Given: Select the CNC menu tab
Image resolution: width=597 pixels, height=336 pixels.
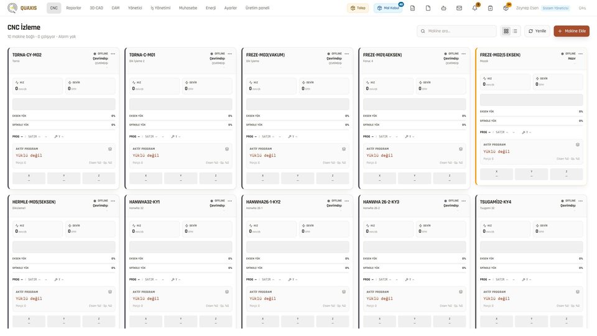Looking at the screenshot, I should tap(53, 8).
